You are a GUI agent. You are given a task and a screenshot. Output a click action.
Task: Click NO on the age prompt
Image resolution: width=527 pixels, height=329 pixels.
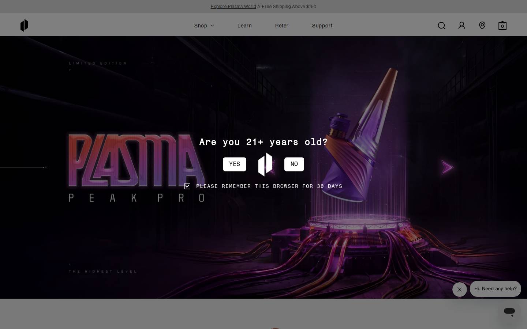coord(294,164)
